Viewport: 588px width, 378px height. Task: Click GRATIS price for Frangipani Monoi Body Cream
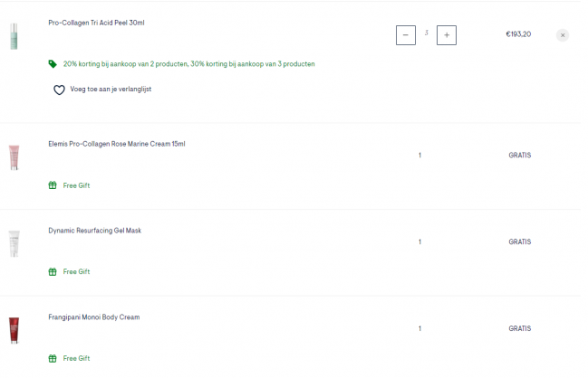click(520, 328)
